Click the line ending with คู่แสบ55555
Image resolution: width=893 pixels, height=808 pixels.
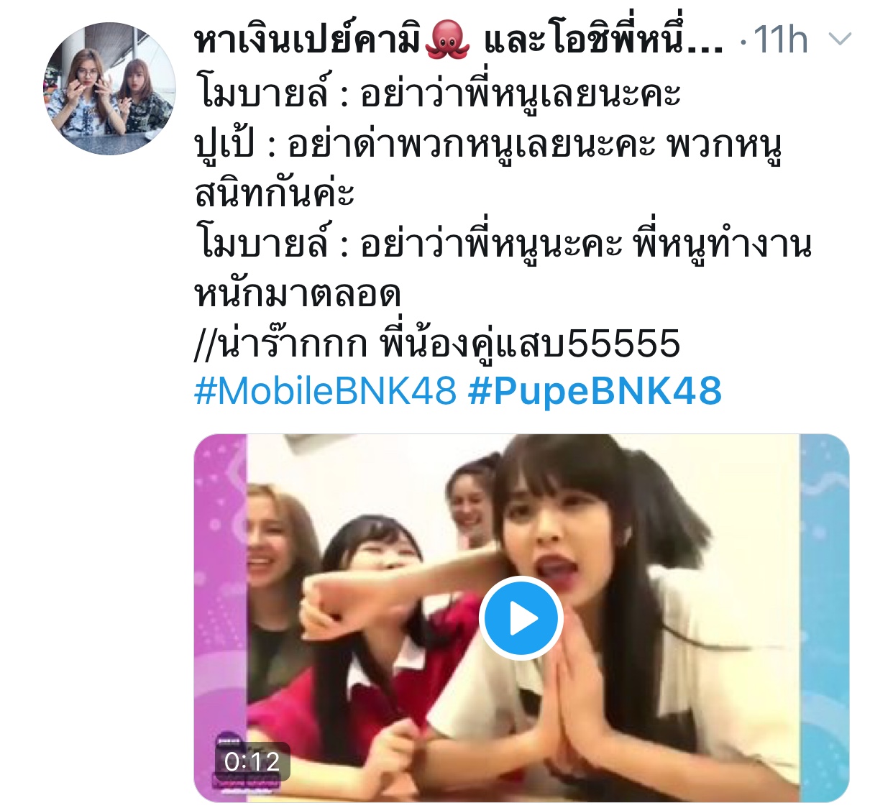point(437,343)
